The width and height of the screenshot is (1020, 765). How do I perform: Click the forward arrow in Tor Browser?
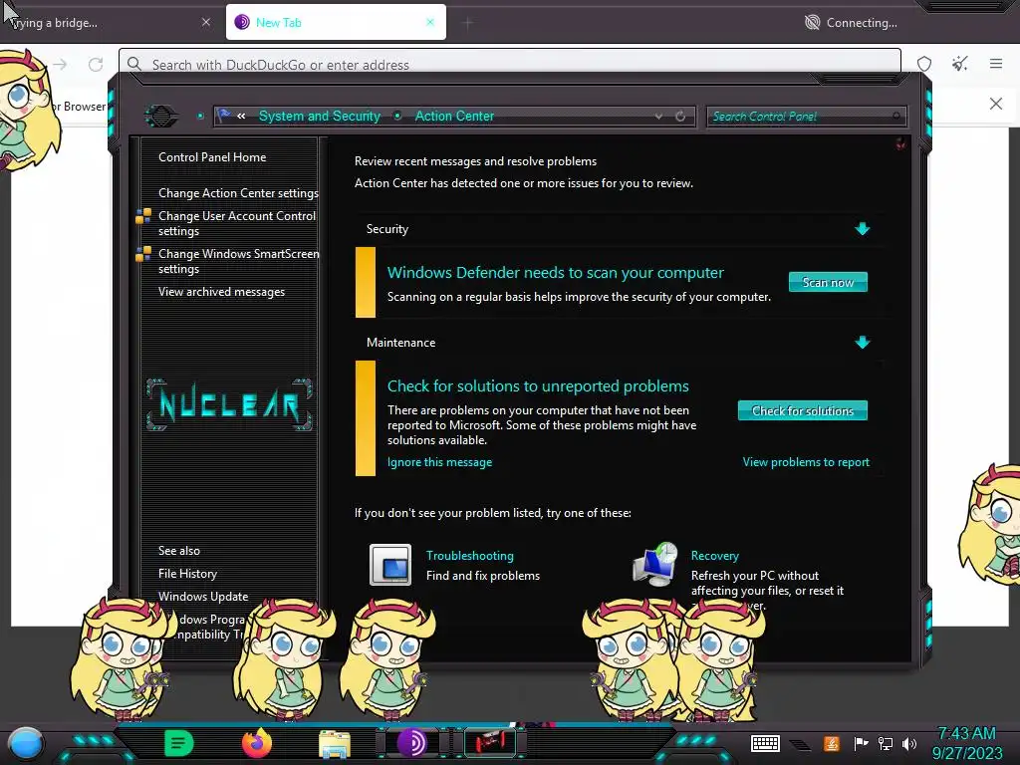pos(61,65)
